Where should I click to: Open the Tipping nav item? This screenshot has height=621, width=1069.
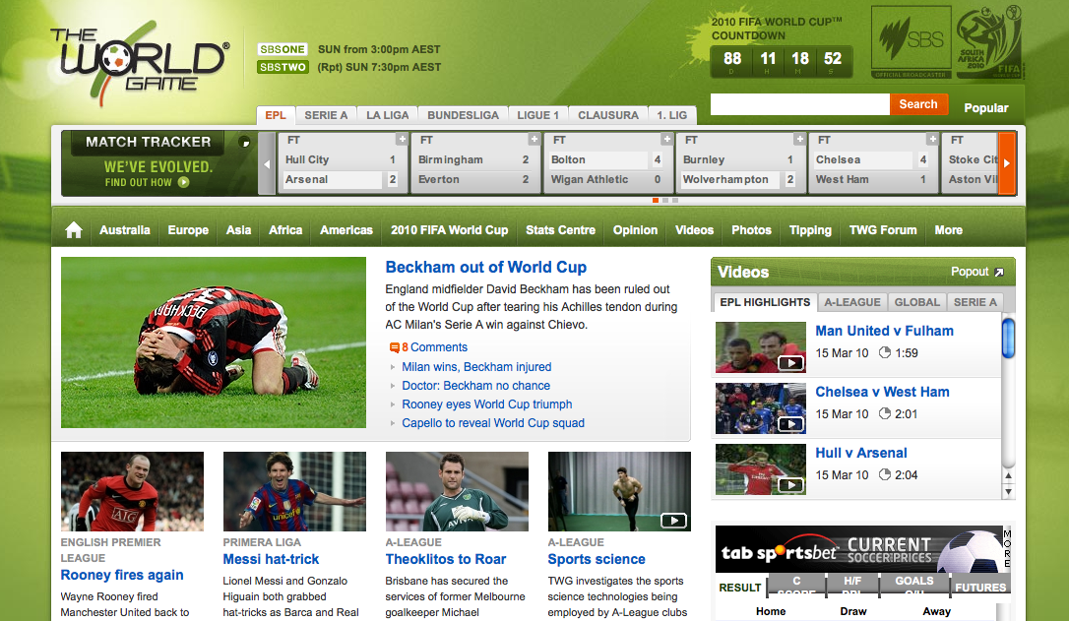coord(811,230)
